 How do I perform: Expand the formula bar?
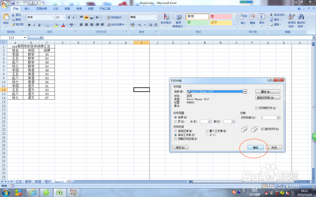(314, 38)
